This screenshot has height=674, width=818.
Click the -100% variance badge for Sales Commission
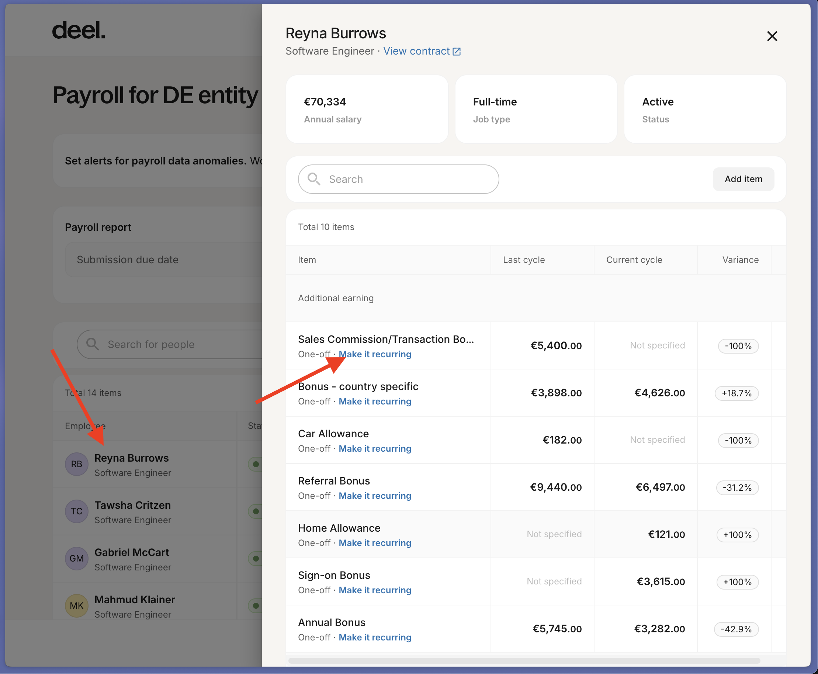[x=738, y=346]
